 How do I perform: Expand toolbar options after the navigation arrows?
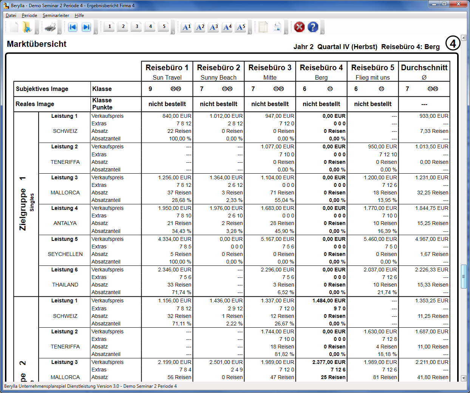pos(96,28)
